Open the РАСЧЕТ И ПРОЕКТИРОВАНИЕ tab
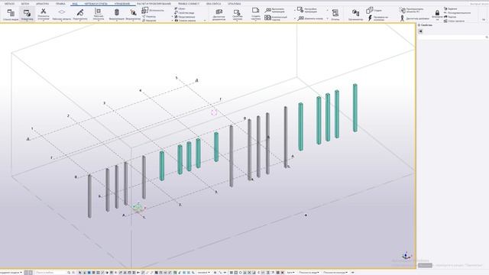The width and height of the screenshot is (489, 275). pos(154,4)
